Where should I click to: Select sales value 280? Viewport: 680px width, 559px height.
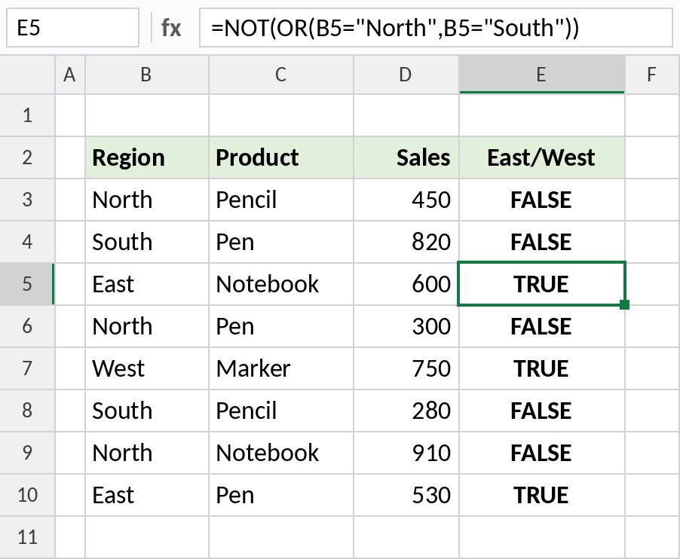(406, 411)
